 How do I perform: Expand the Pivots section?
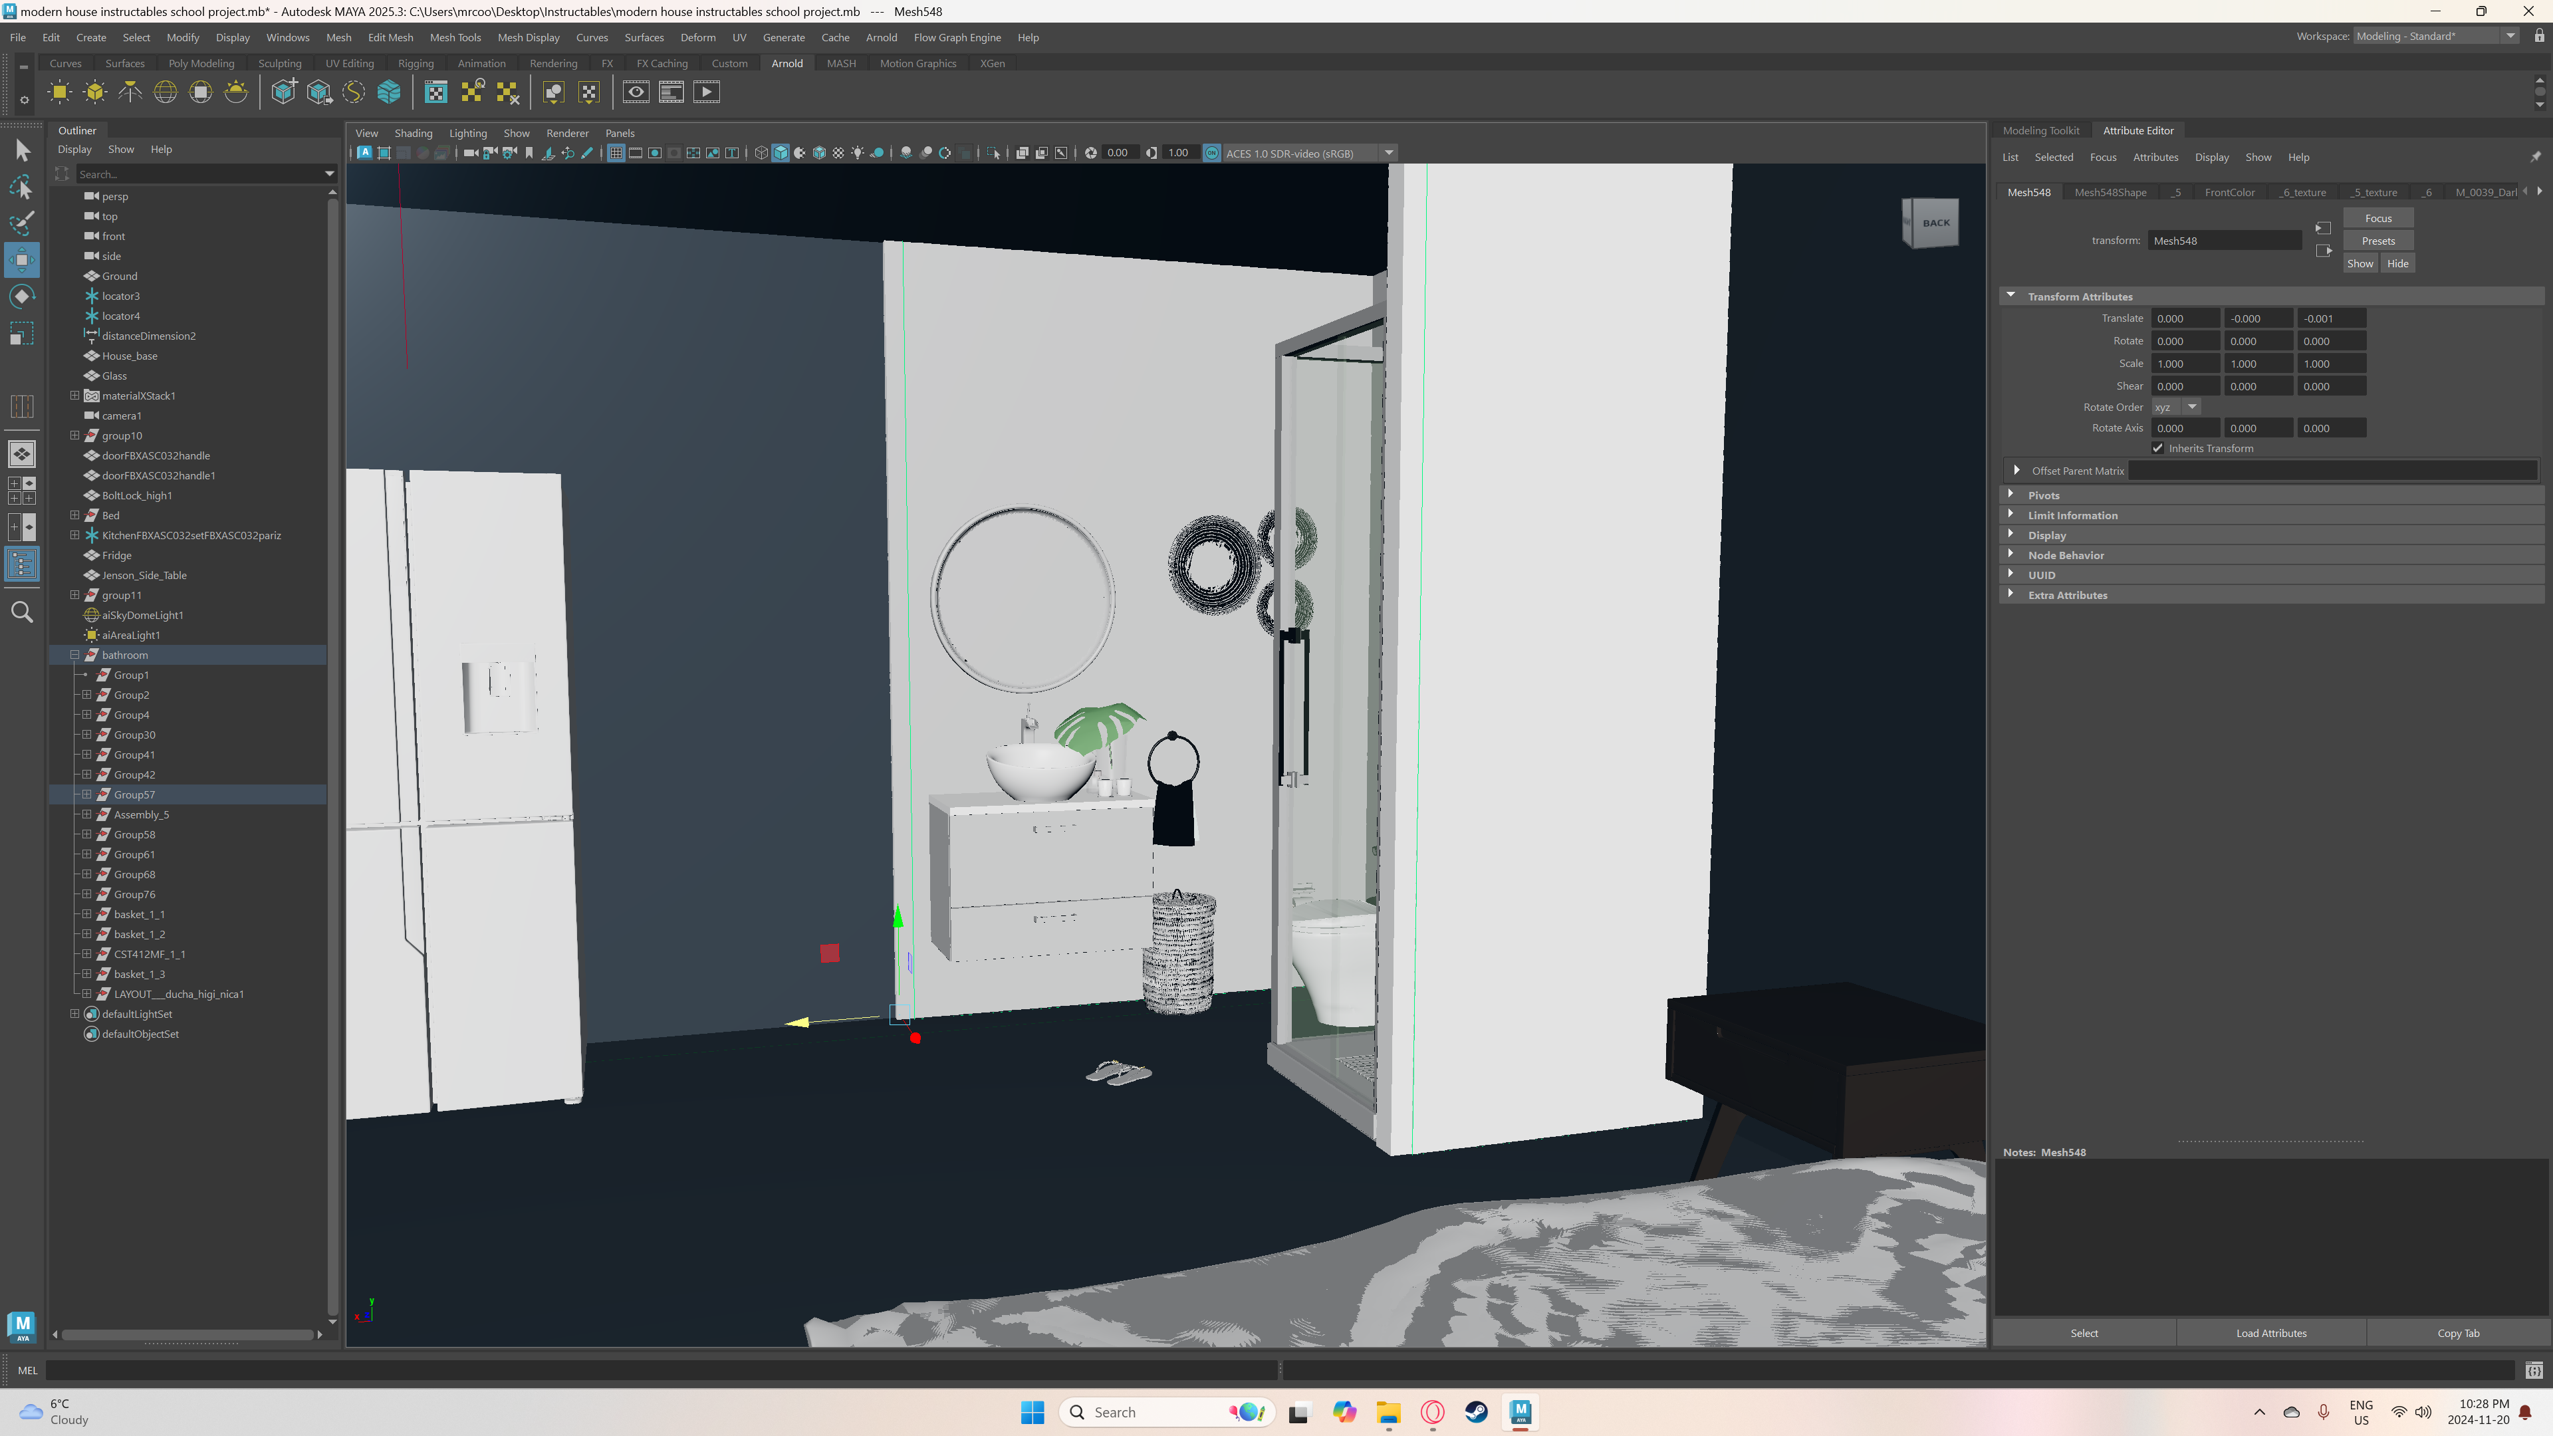(2011, 495)
